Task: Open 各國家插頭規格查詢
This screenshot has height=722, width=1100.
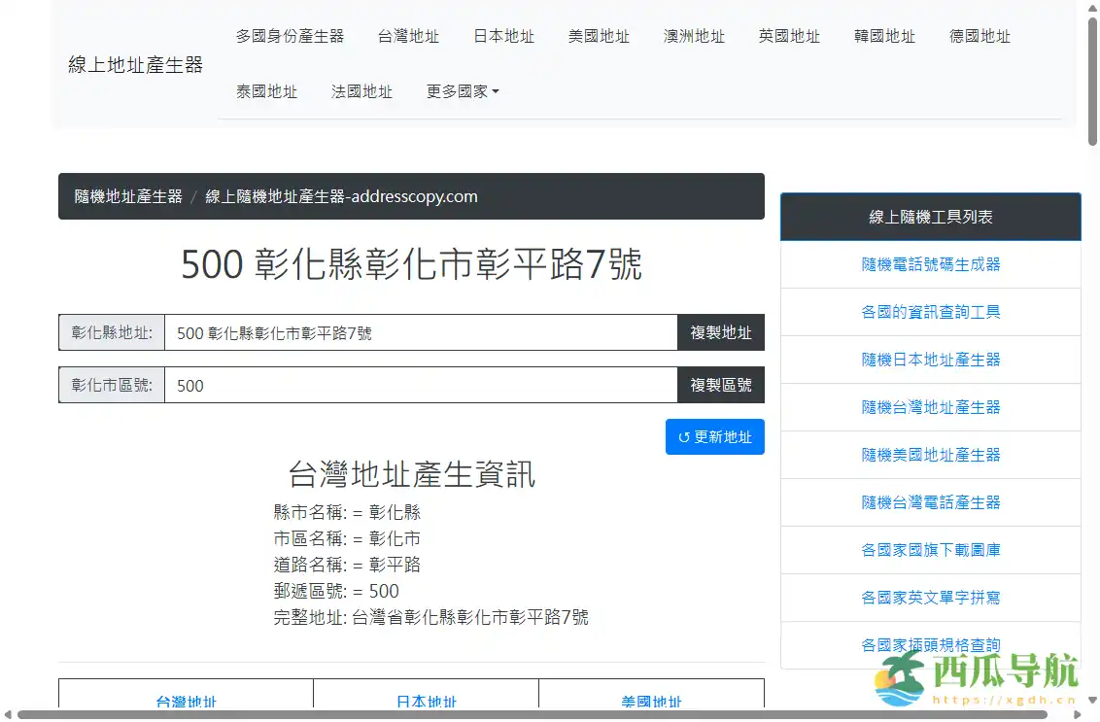Action: coord(930,644)
